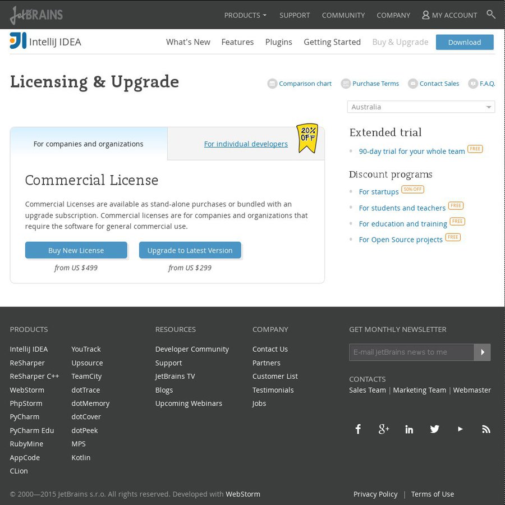Open the Twitter icon

click(x=434, y=429)
